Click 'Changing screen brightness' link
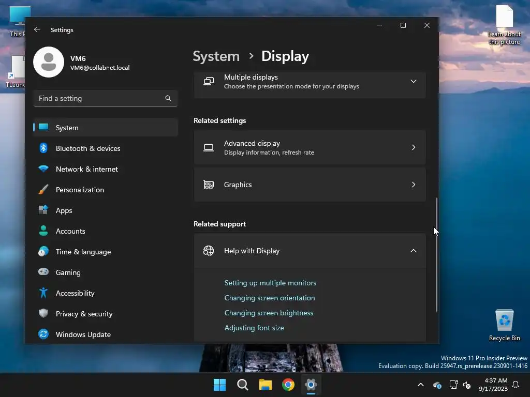Screen dimensions: 530x397 (269, 313)
